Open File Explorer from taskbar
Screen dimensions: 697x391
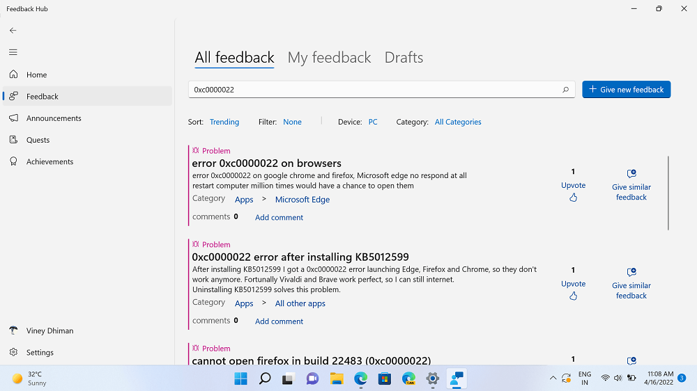[337, 378]
